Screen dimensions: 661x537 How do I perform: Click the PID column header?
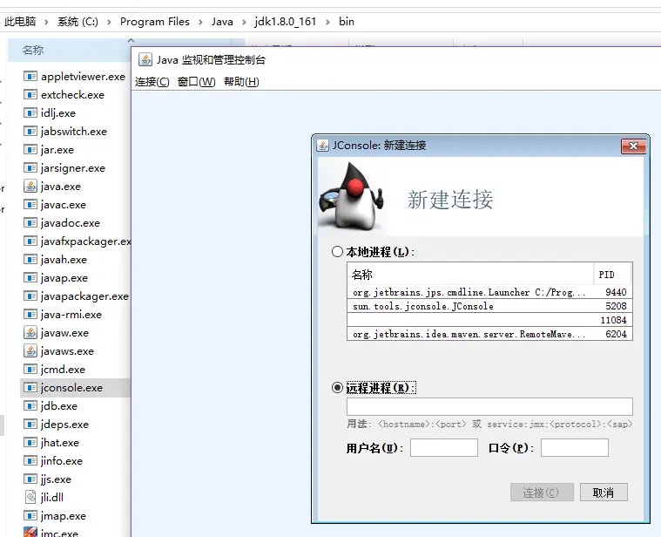612,275
